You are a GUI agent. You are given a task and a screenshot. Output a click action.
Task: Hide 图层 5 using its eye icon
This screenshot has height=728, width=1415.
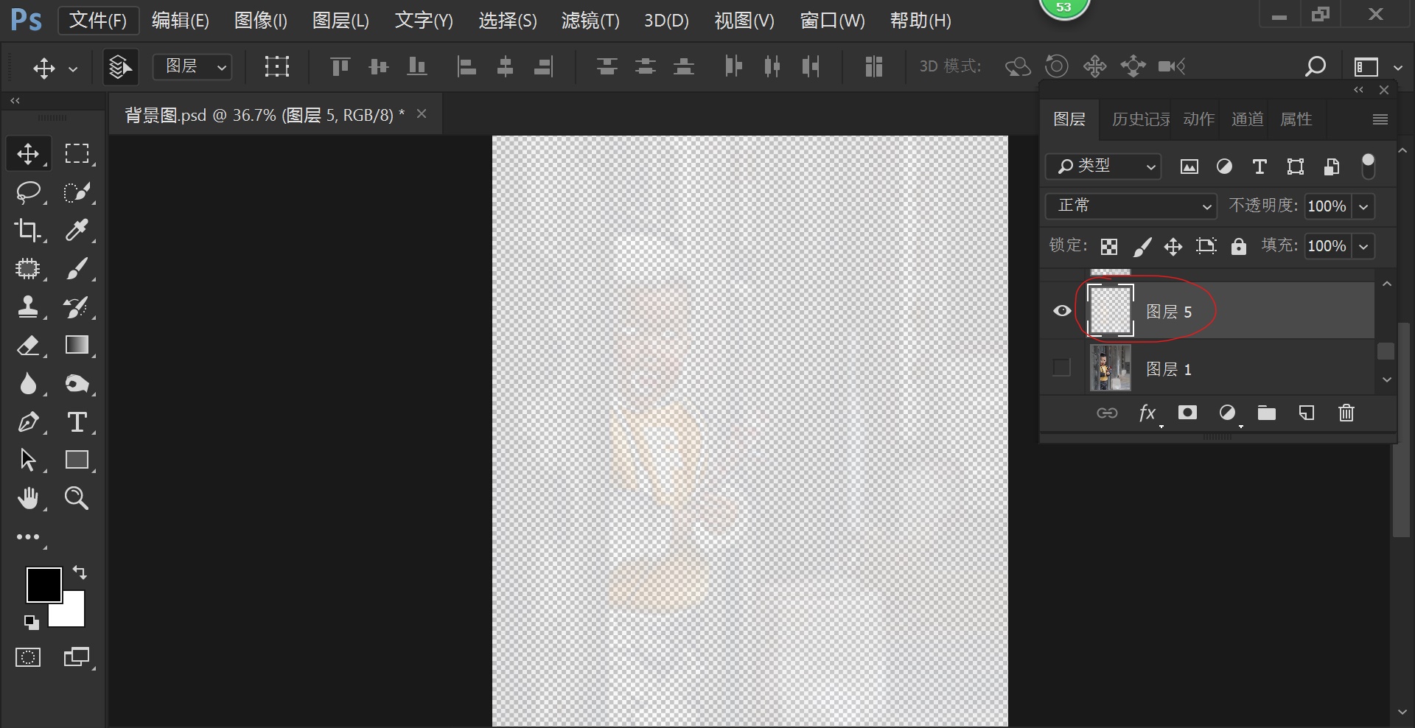(x=1062, y=311)
